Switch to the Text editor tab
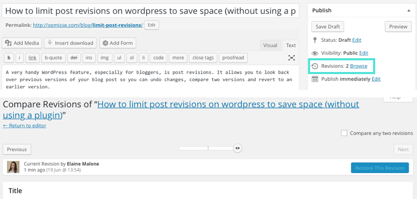 (x=291, y=45)
